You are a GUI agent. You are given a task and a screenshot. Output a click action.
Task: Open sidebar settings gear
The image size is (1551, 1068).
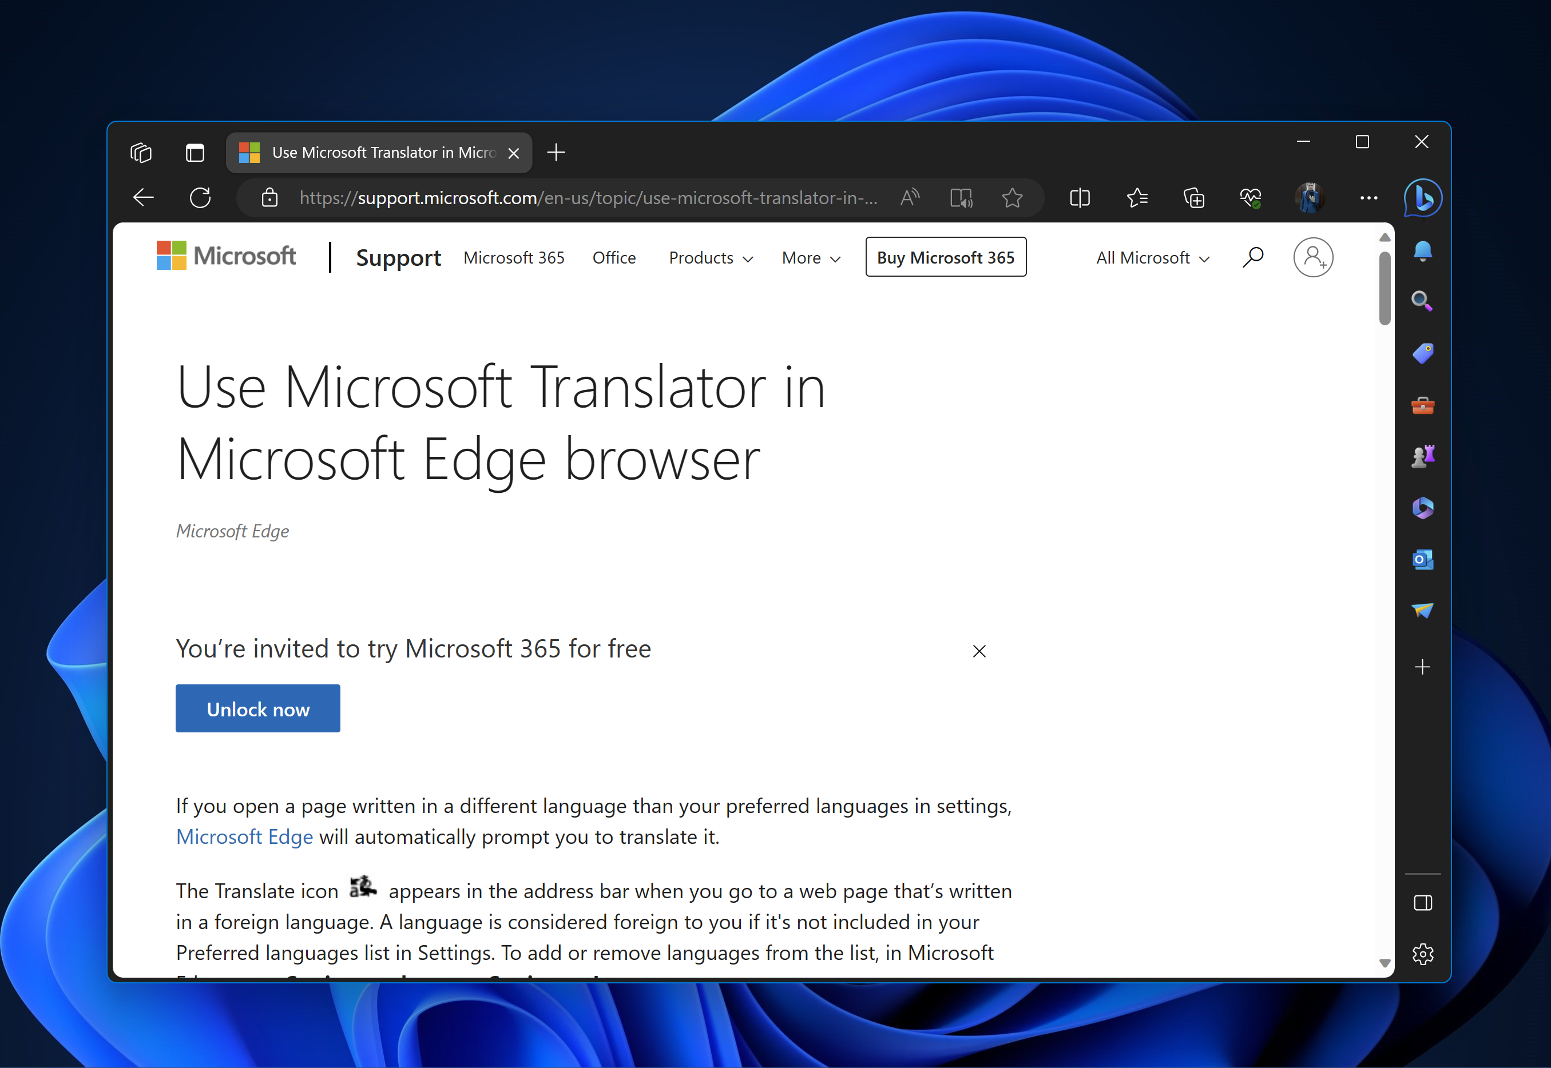click(1422, 954)
